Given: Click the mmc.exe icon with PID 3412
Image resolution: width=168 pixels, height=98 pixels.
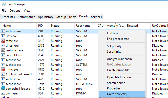Looking at the screenshot, I should [3, 41].
